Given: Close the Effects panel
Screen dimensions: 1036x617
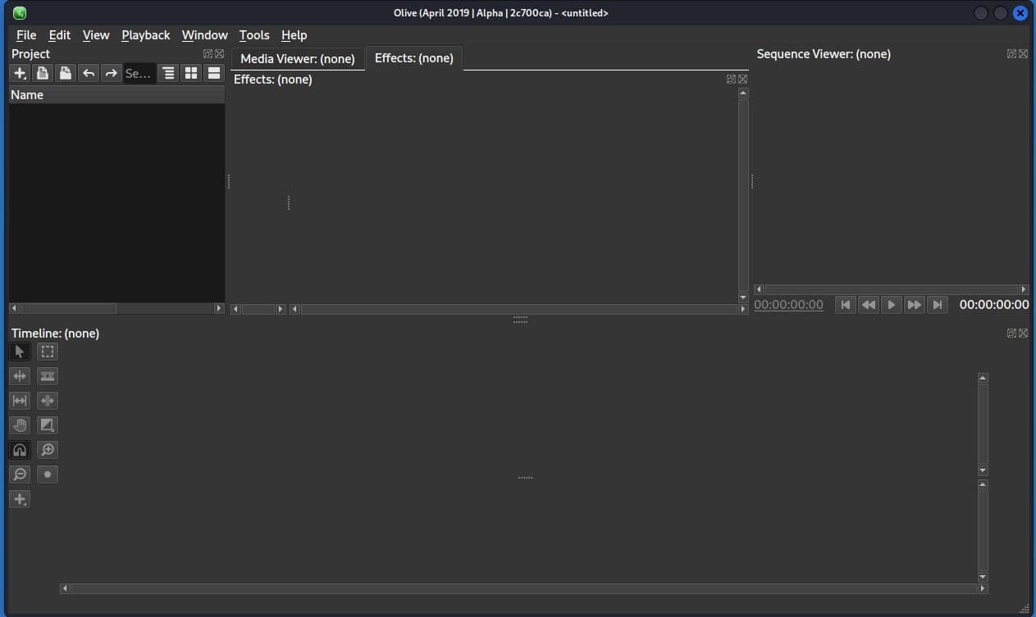Looking at the screenshot, I should [x=742, y=79].
